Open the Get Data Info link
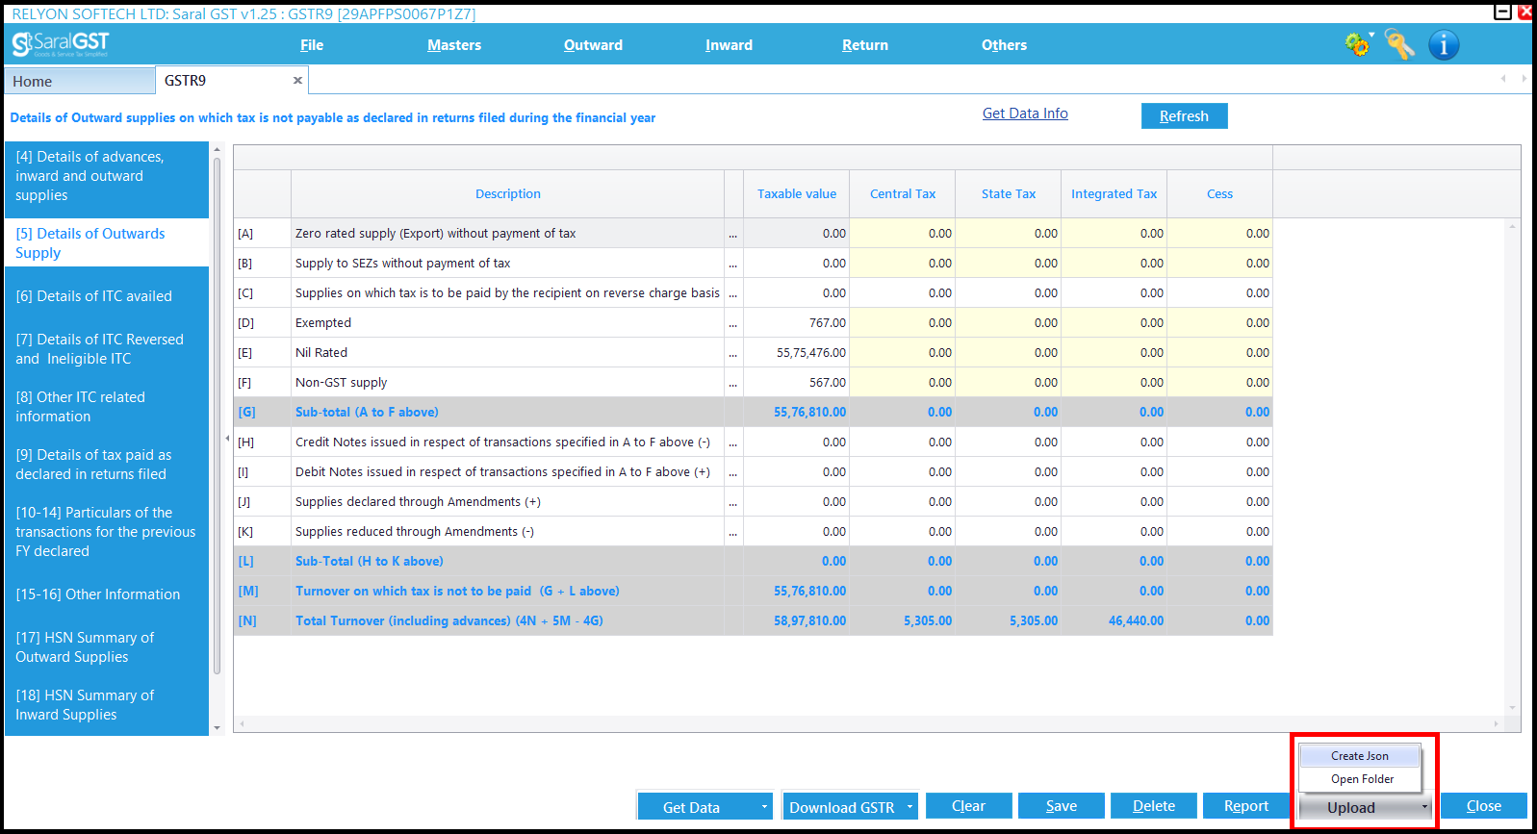Viewport: 1537px width, 834px height. tap(1025, 114)
